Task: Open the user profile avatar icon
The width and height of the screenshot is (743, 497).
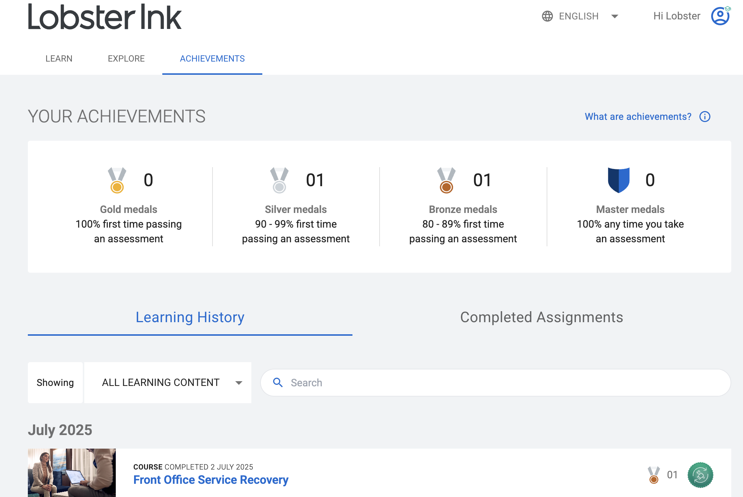Action: point(720,16)
